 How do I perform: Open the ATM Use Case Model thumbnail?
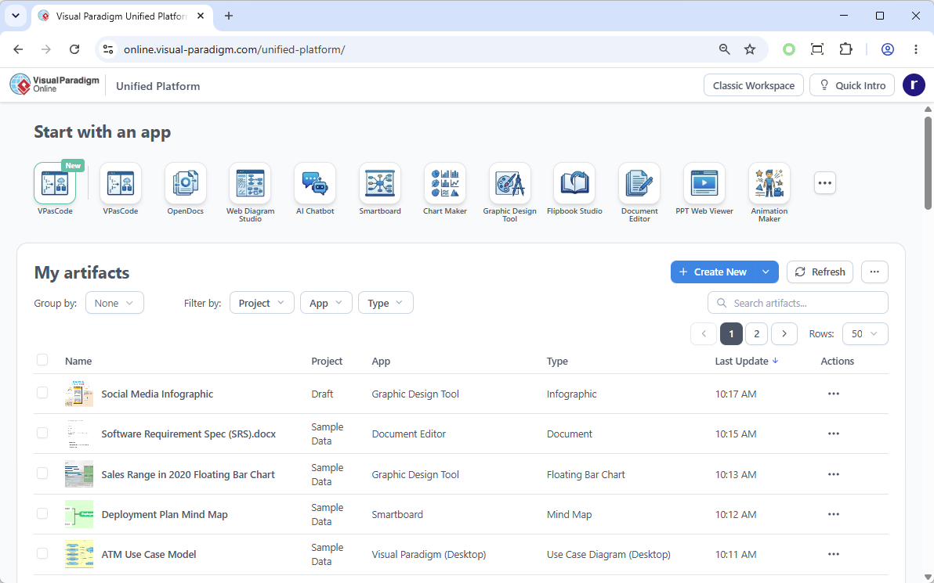(79, 554)
